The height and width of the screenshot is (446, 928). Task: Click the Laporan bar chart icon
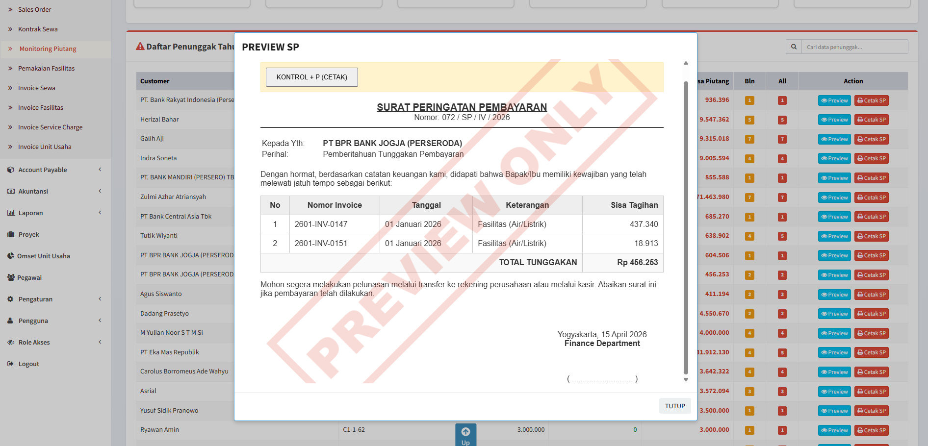click(11, 213)
